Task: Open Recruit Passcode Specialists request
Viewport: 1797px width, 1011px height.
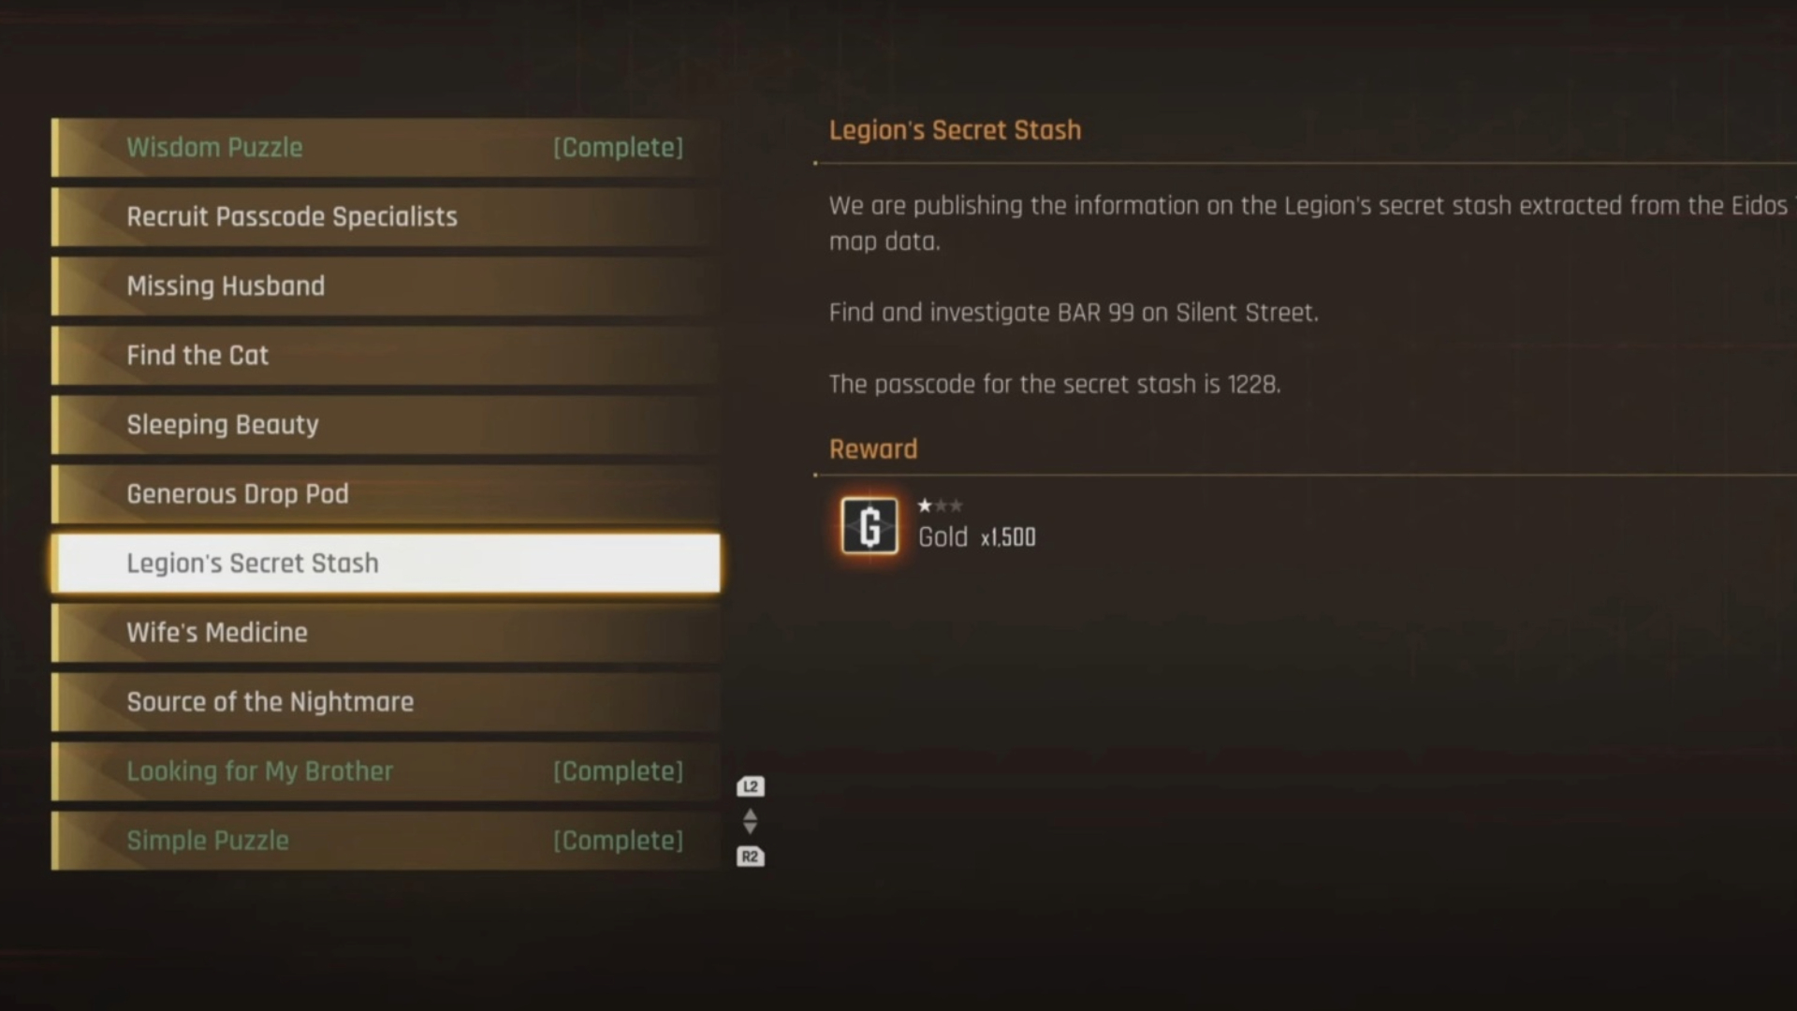Action: click(x=386, y=216)
